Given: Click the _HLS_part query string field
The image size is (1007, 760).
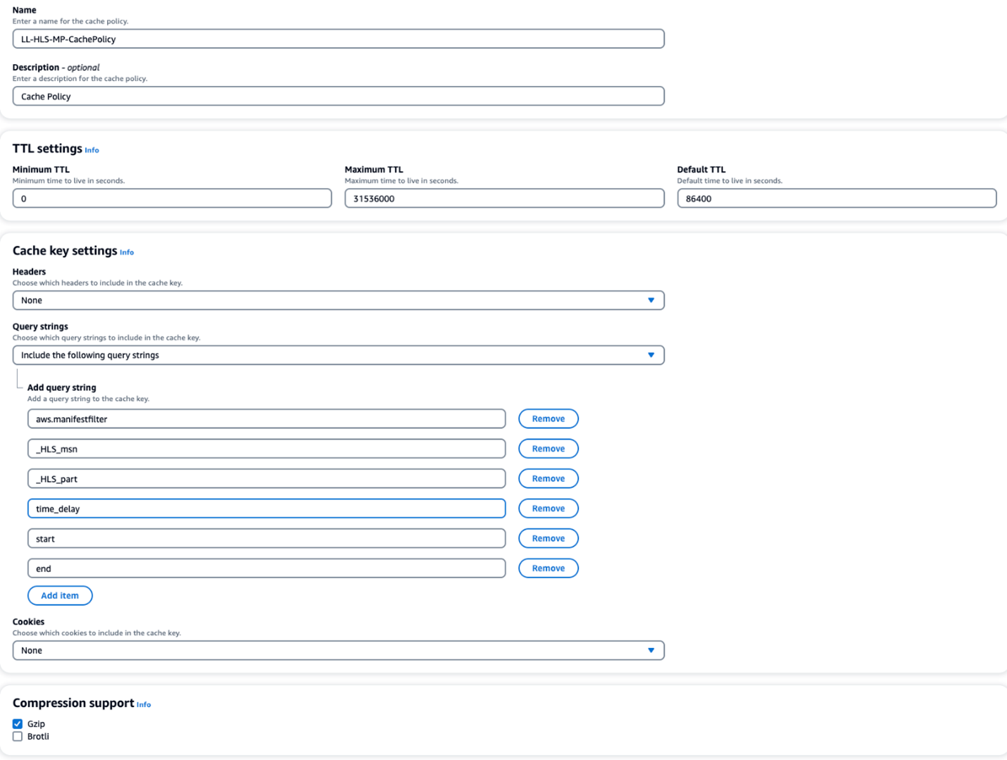Looking at the screenshot, I should 266,479.
